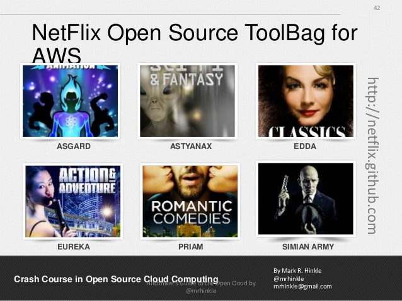Click the @mrhinkle handle under the author name
Screen dimensions: 402x301
tap(289, 278)
